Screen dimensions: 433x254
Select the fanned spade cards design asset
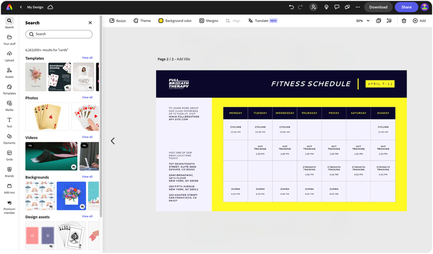point(71,236)
